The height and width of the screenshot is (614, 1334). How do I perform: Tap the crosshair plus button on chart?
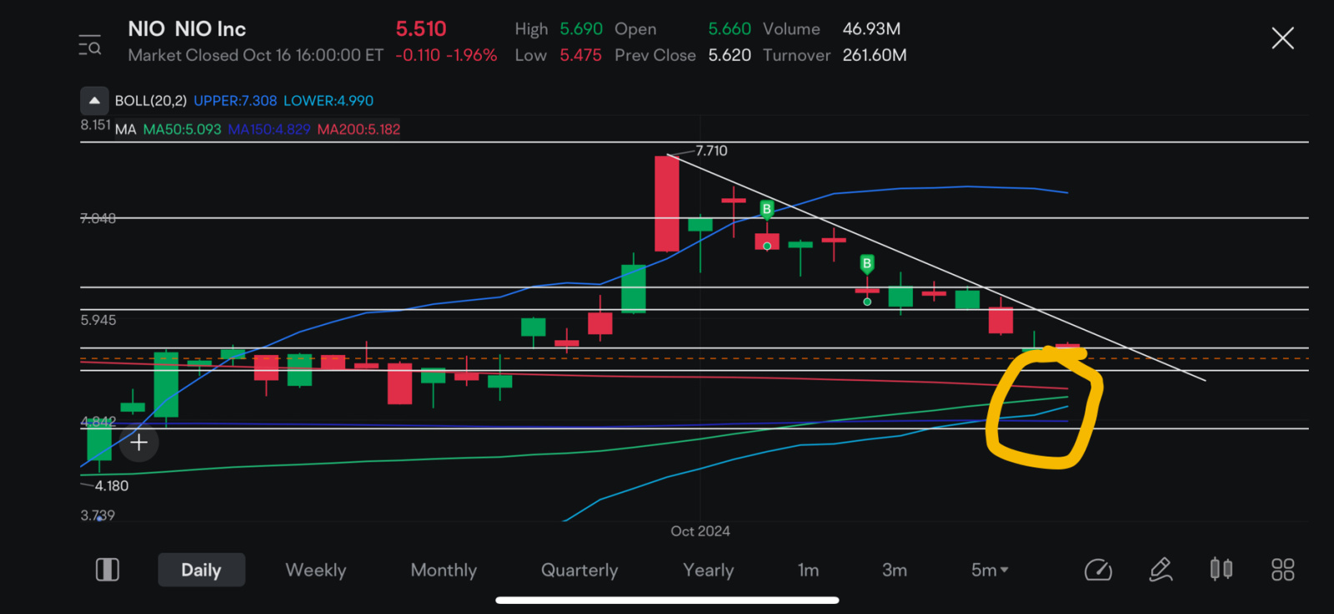[x=139, y=442]
